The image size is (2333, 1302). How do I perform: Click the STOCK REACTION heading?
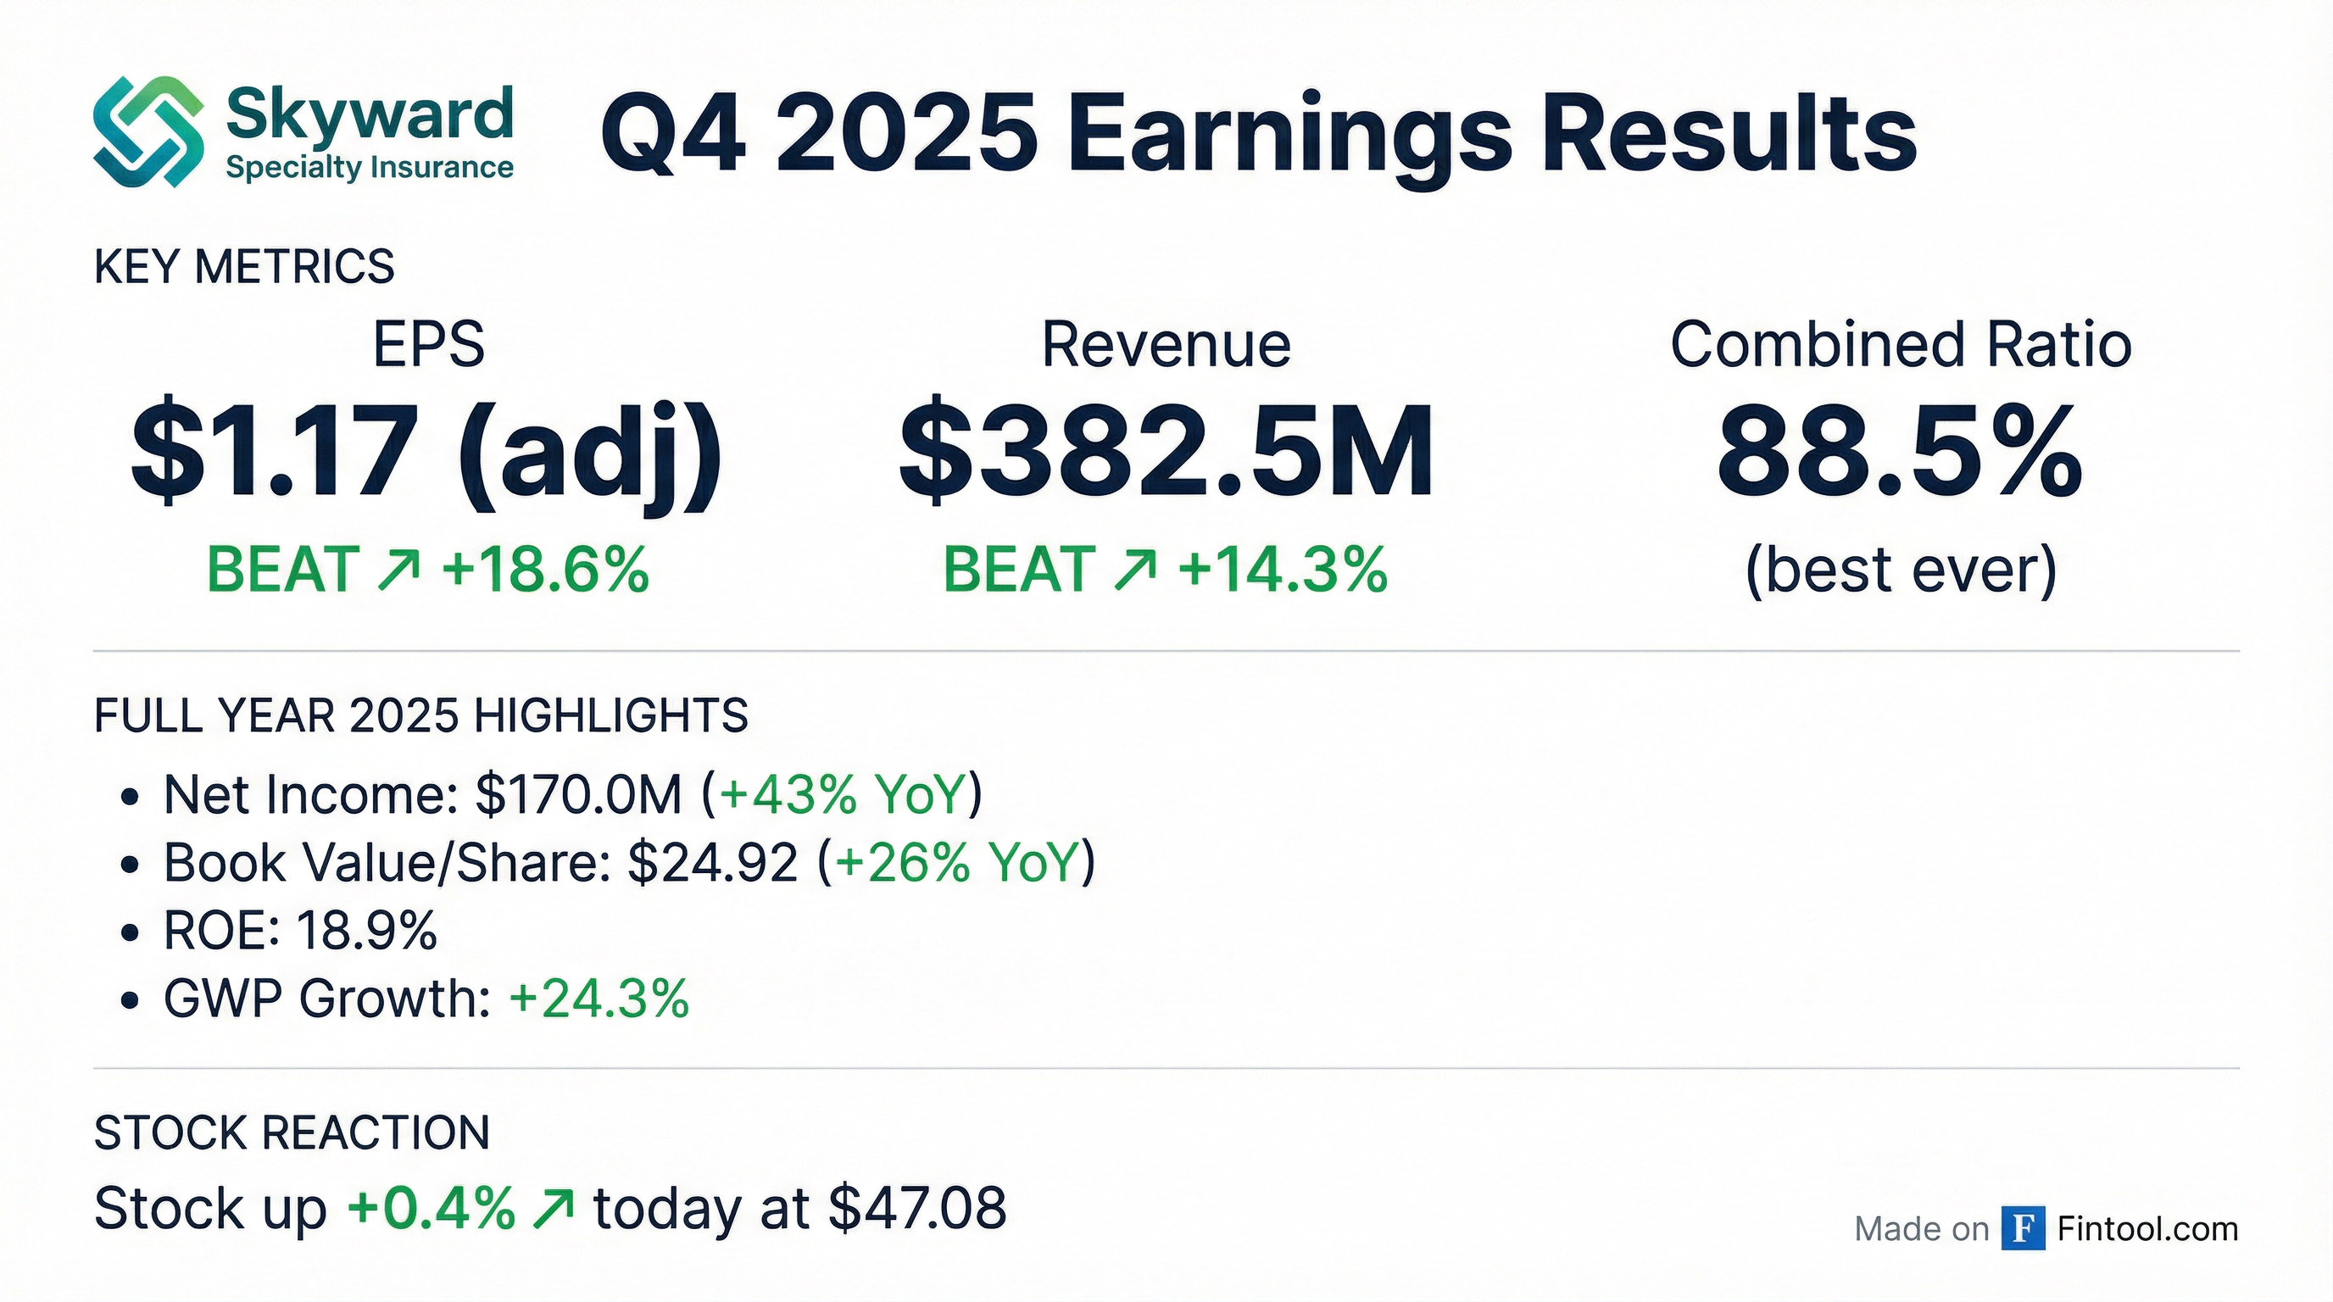(292, 1132)
